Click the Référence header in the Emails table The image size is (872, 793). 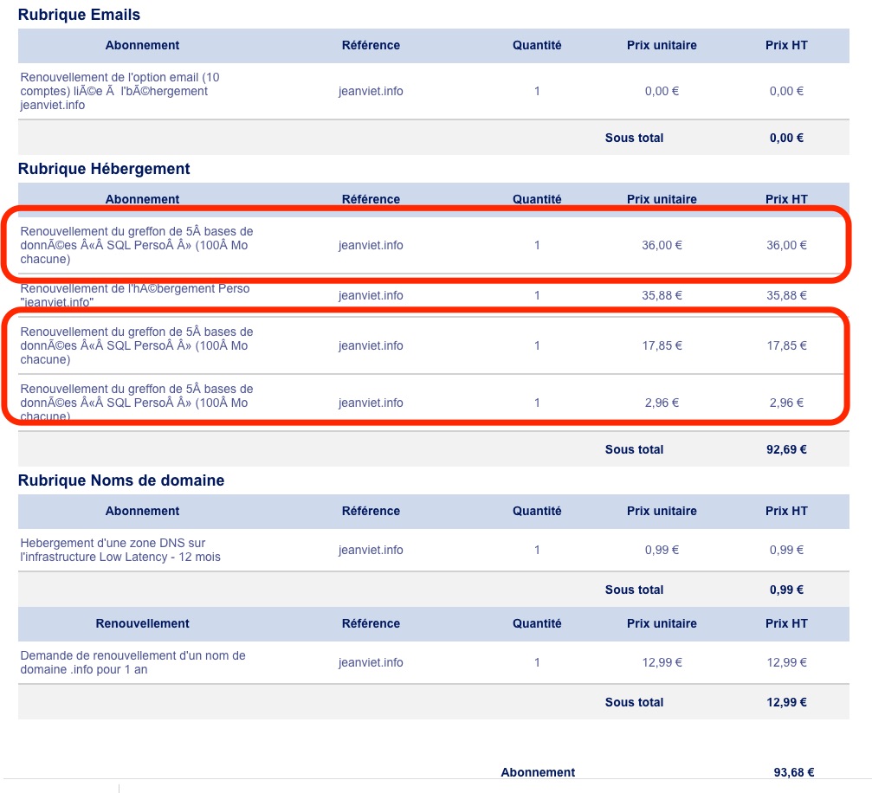tap(371, 45)
